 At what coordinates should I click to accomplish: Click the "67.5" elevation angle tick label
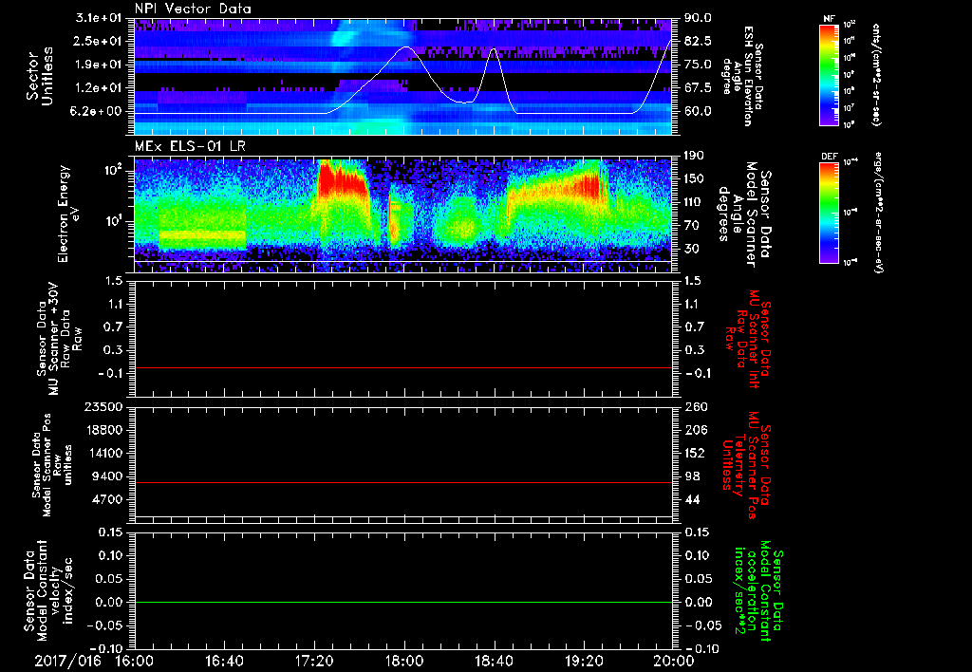(x=698, y=88)
